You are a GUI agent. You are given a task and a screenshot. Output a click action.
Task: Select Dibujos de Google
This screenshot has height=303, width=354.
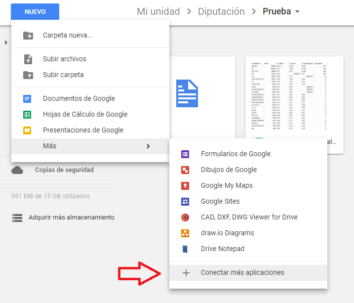(248, 170)
